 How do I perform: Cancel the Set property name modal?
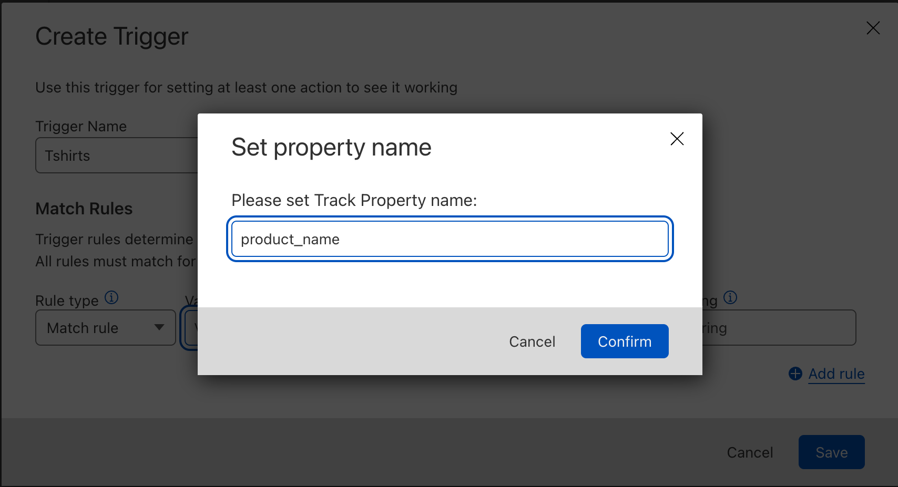(x=532, y=341)
